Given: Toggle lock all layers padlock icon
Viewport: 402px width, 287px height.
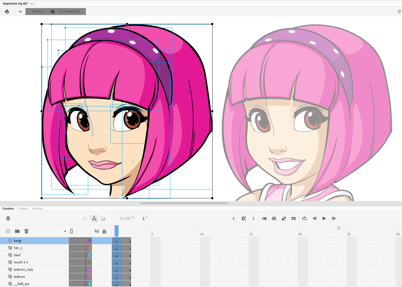Looking at the screenshot, I should tap(104, 231).
